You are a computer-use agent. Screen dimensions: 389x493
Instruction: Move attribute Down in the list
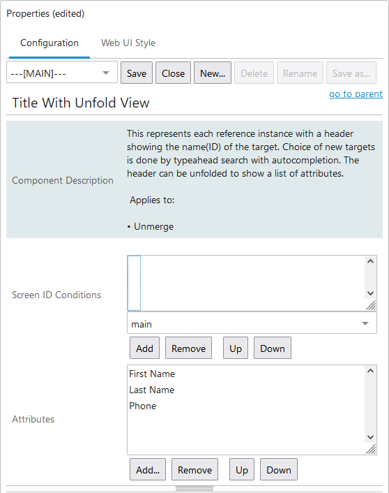(x=279, y=469)
